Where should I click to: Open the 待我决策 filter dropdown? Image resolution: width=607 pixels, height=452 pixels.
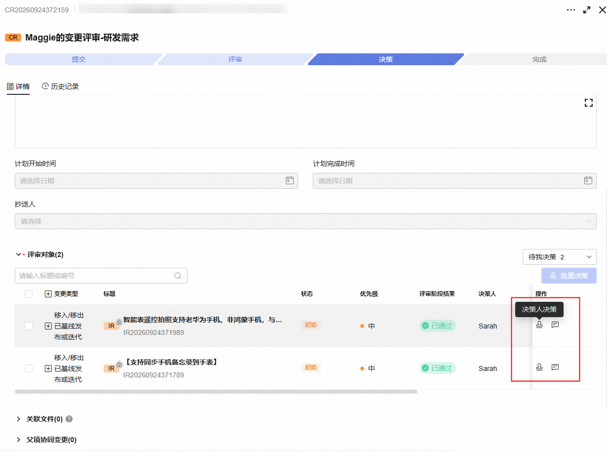coord(560,257)
